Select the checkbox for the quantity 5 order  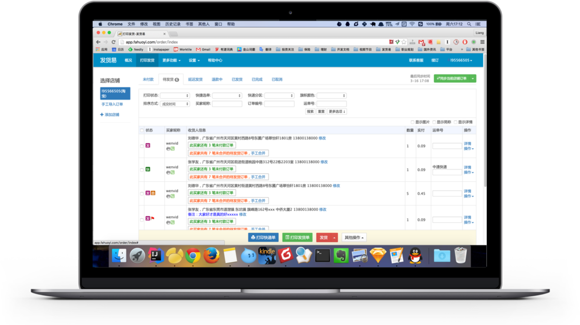pos(142,193)
